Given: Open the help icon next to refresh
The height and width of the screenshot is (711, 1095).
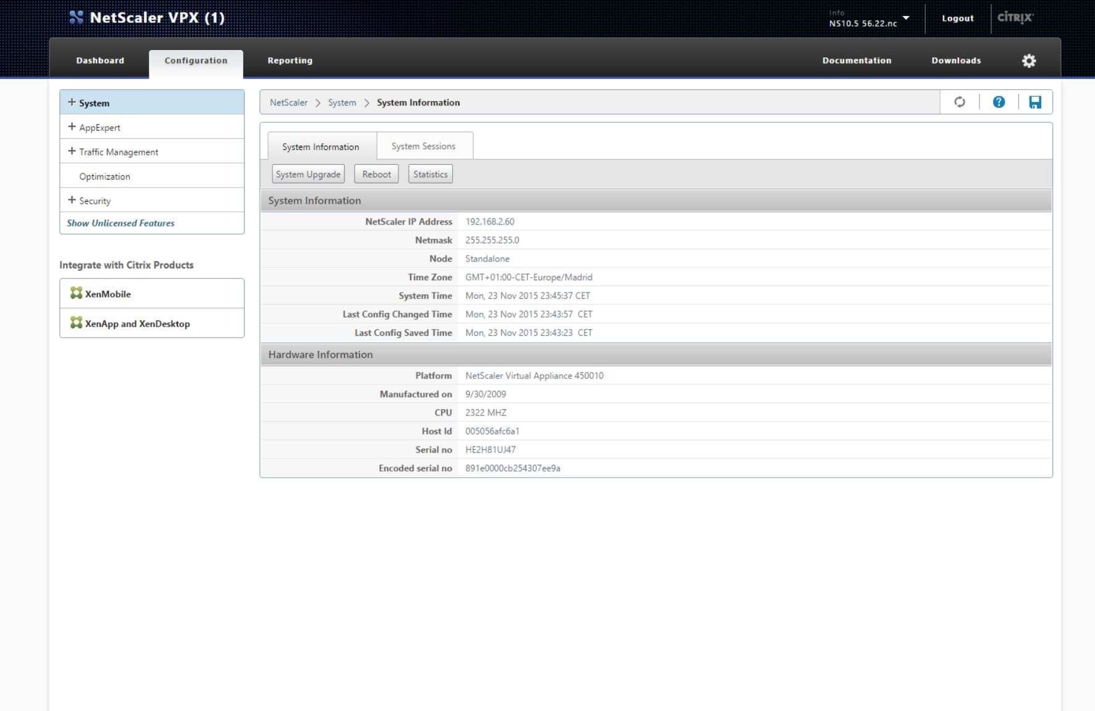Looking at the screenshot, I should 999,102.
